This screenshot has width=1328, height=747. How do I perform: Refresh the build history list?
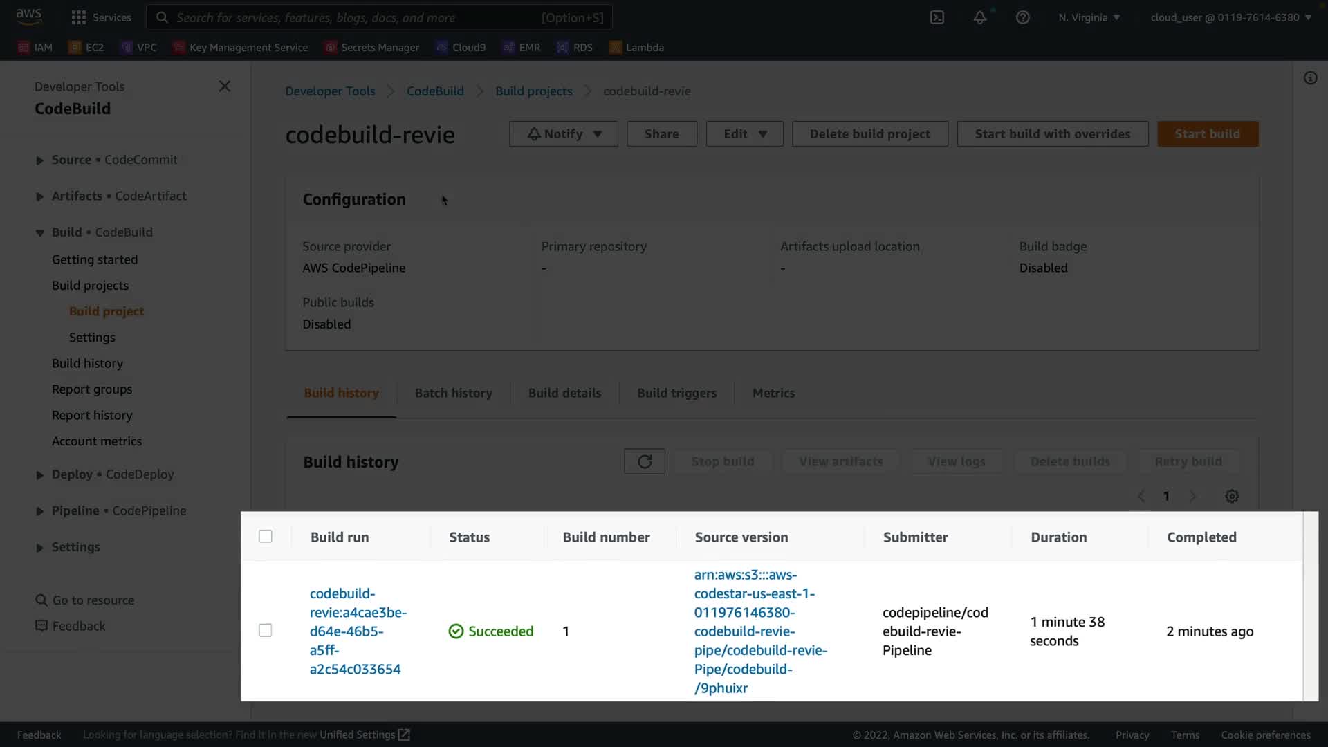(x=644, y=461)
